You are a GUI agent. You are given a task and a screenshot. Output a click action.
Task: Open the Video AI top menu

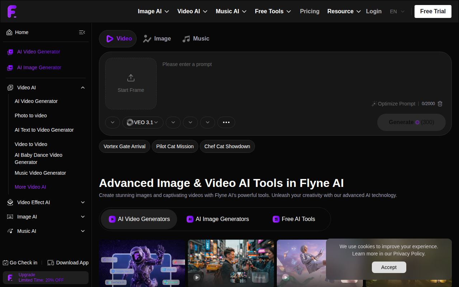click(192, 11)
